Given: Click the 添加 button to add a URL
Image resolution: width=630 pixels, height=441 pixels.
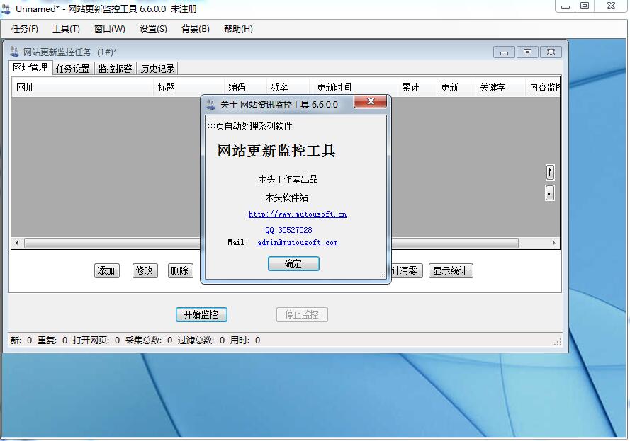Looking at the screenshot, I should pos(106,270).
